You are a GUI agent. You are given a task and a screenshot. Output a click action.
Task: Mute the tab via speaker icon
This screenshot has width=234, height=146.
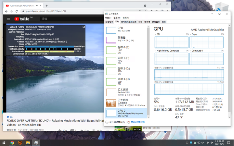click(x=37, y=6)
